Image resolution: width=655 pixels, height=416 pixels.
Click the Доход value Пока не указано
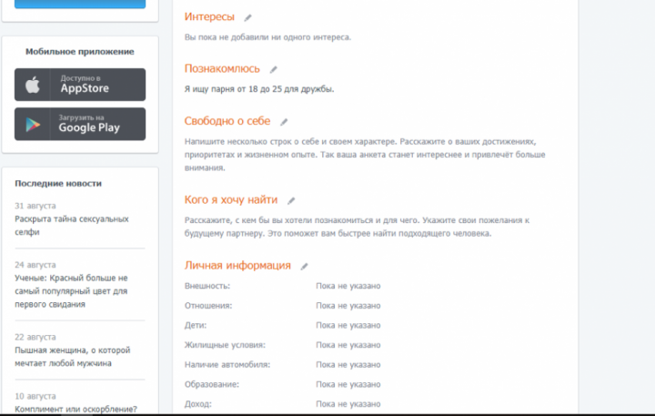pos(348,404)
